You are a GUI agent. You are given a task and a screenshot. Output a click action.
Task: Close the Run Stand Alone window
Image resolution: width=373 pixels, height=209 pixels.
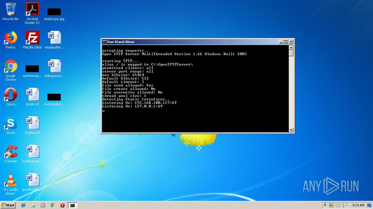(x=291, y=42)
